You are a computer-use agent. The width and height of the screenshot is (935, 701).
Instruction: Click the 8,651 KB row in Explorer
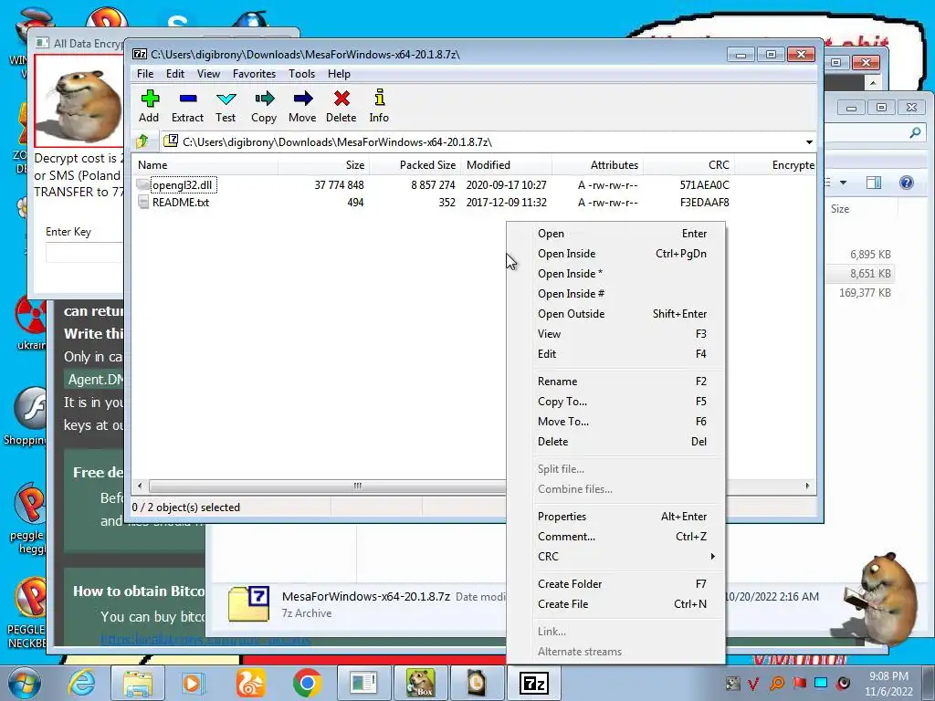tap(860, 274)
